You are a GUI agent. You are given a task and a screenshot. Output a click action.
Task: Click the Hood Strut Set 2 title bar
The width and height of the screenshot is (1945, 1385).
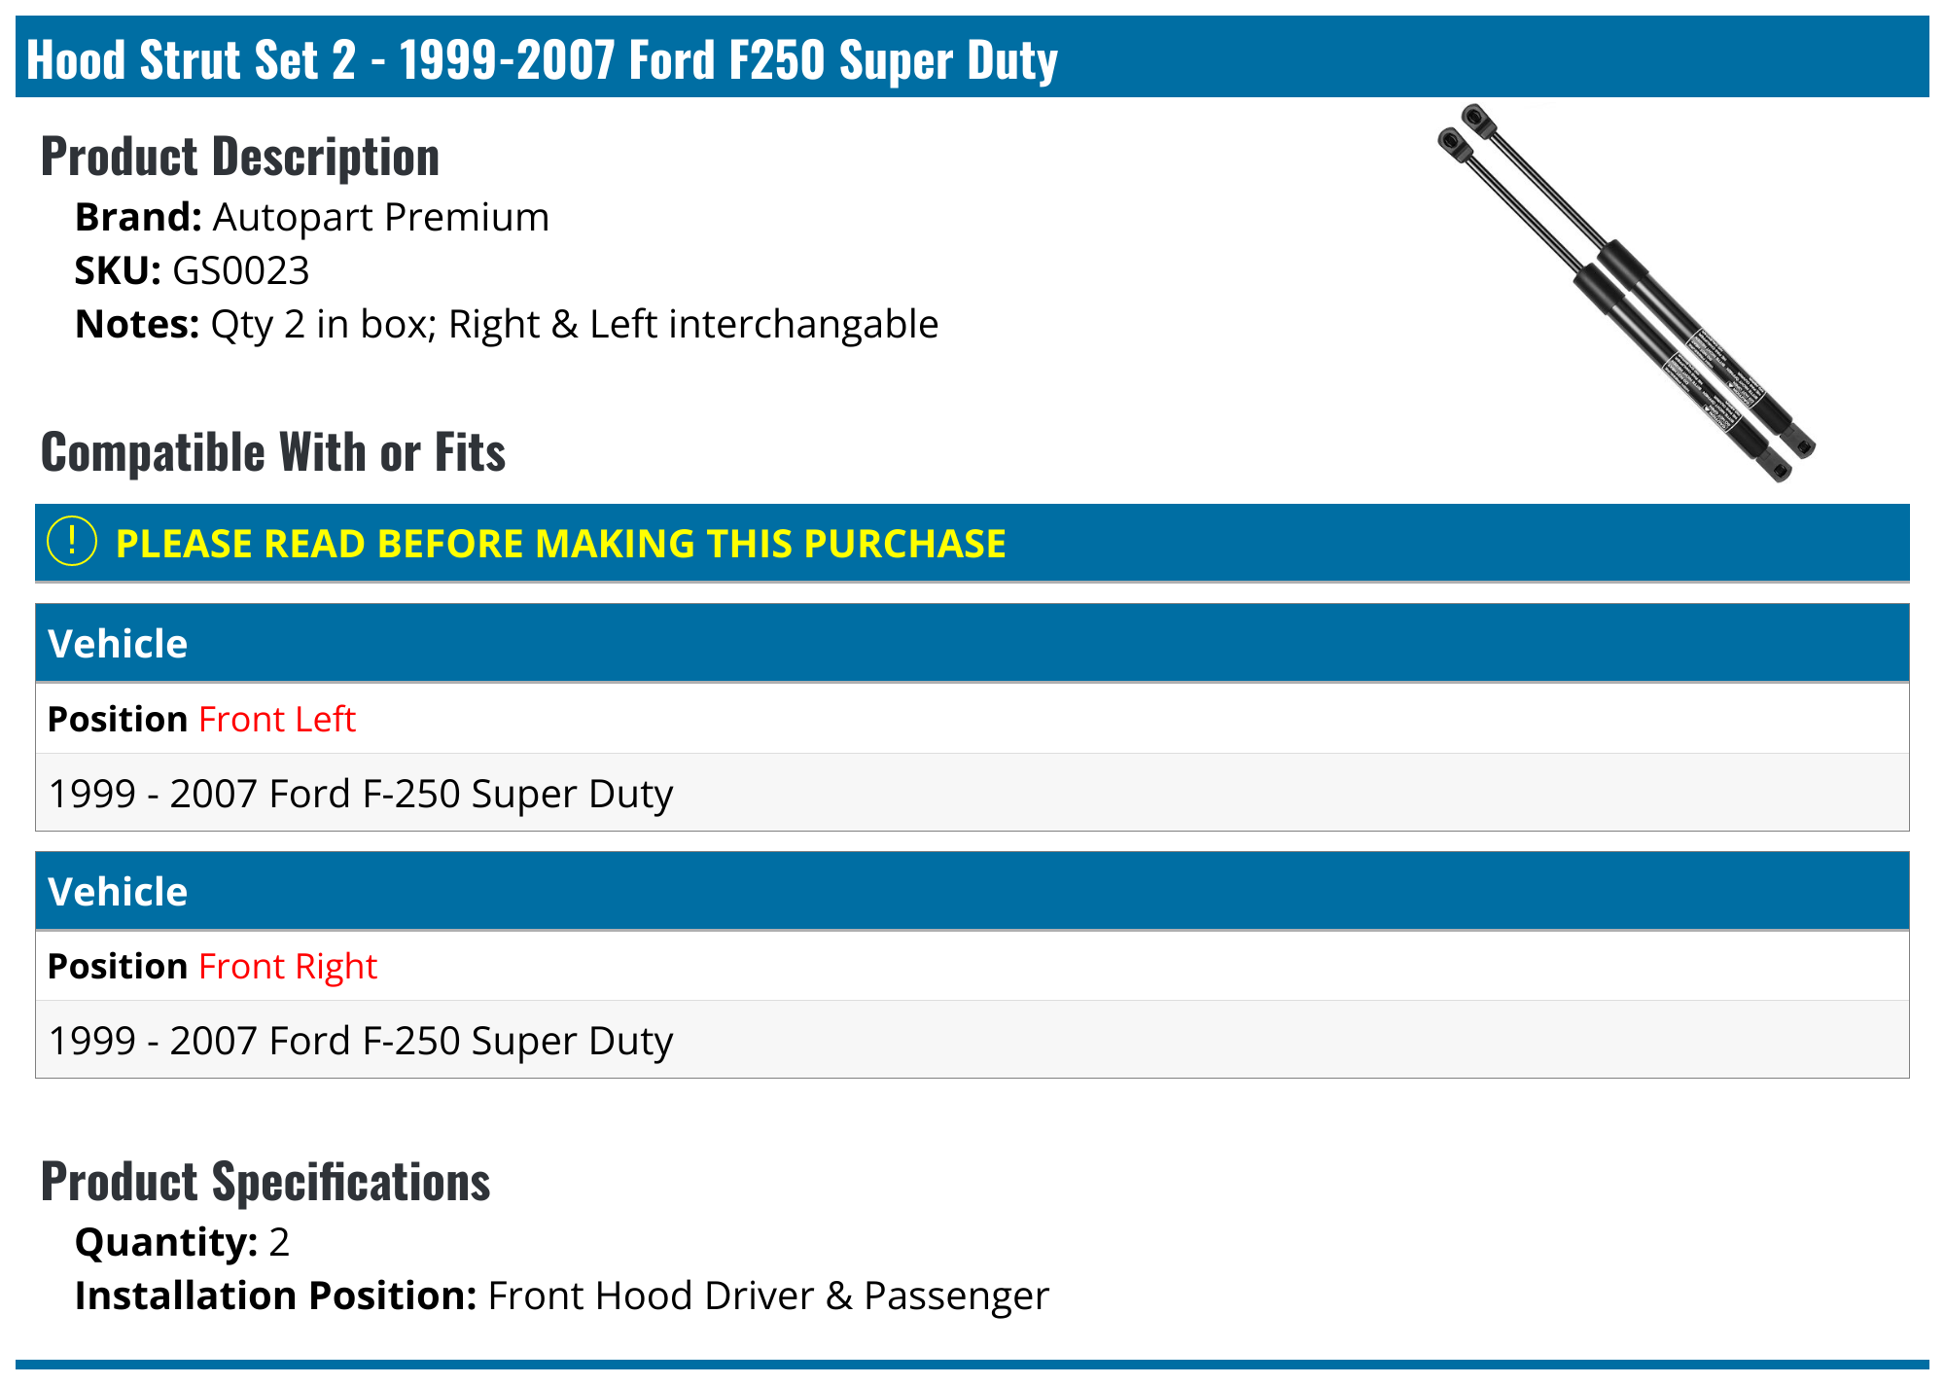click(x=541, y=59)
